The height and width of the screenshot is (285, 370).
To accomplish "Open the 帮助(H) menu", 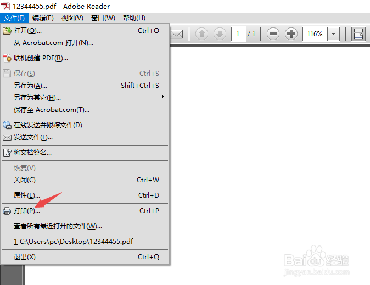I will tap(134, 18).
